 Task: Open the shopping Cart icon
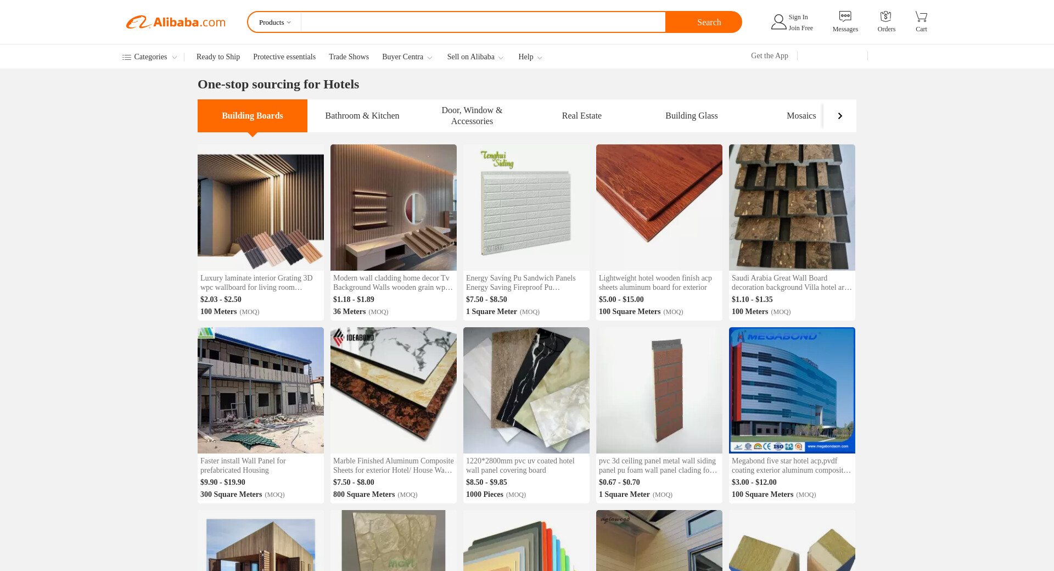(921, 16)
